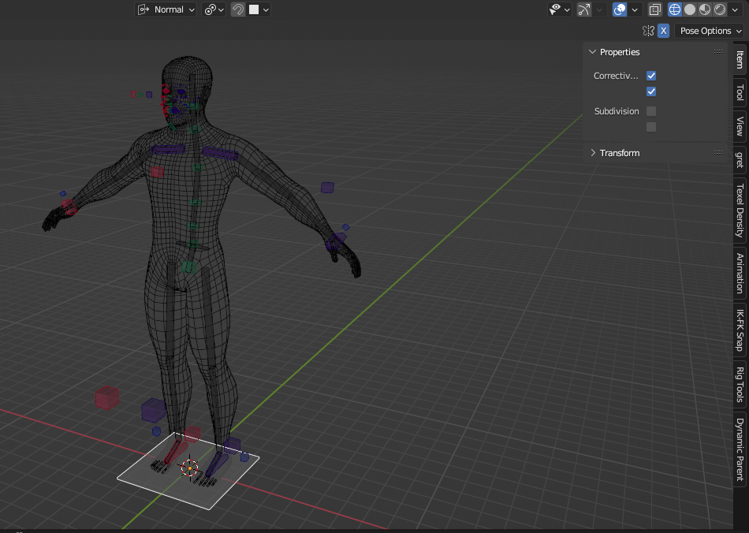Click the white annotation color swatch
Image resolution: width=749 pixels, height=533 pixels.
(253, 9)
